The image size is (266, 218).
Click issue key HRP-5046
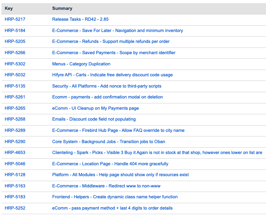[x=15, y=164]
